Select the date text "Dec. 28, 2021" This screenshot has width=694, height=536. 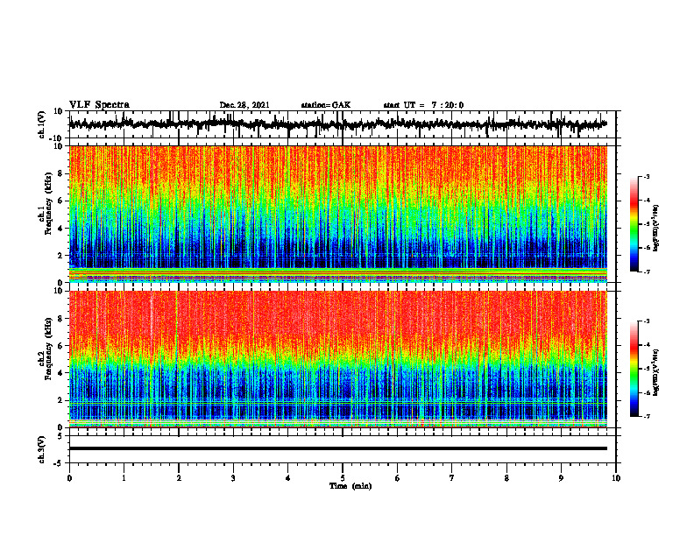pyautogui.click(x=244, y=105)
